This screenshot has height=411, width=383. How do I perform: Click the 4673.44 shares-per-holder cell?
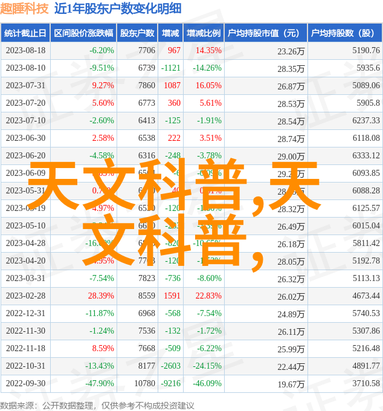(366, 296)
